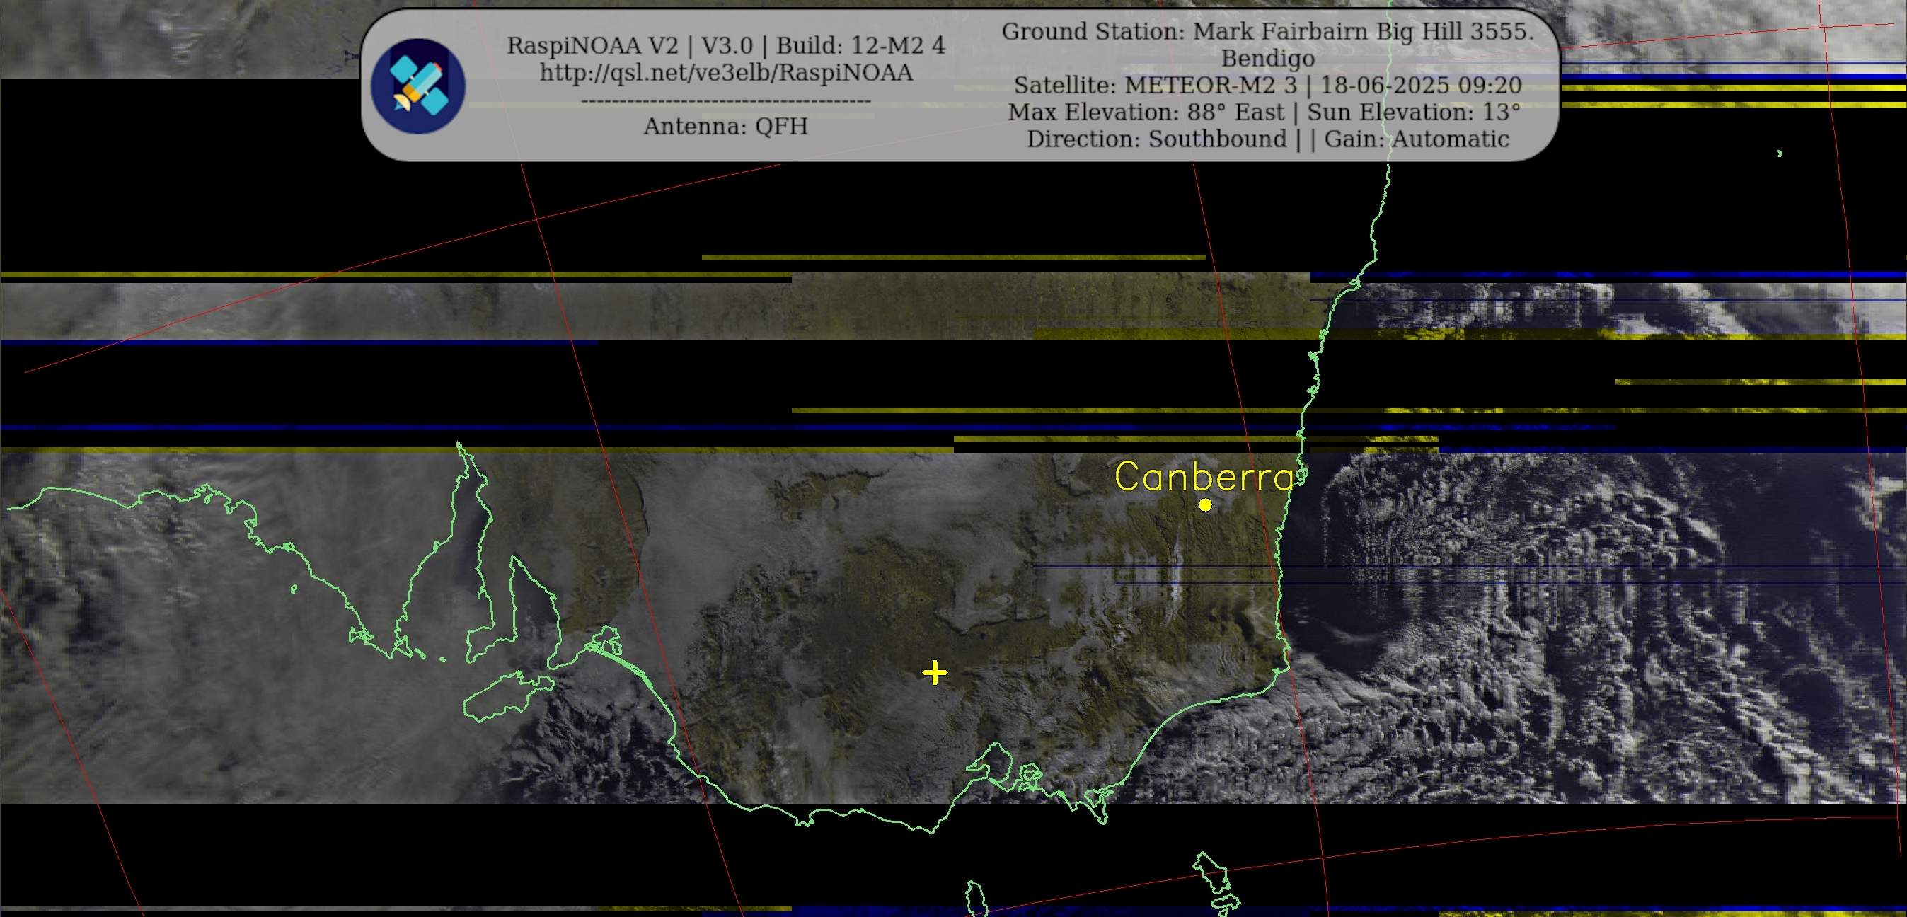Click the yellow crosshair ground station marker
The image size is (1907, 917).
point(935,672)
